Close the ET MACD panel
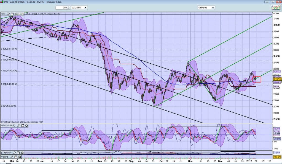 (22, 153)
